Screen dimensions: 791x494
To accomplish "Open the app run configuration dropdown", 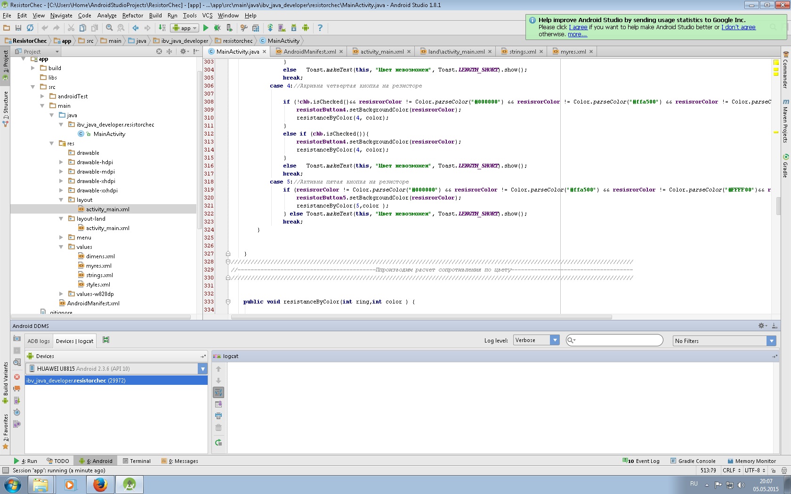I will 185,28.
